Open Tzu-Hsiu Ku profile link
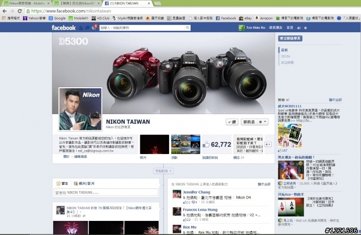This screenshot has width=361, height=235. point(256,28)
